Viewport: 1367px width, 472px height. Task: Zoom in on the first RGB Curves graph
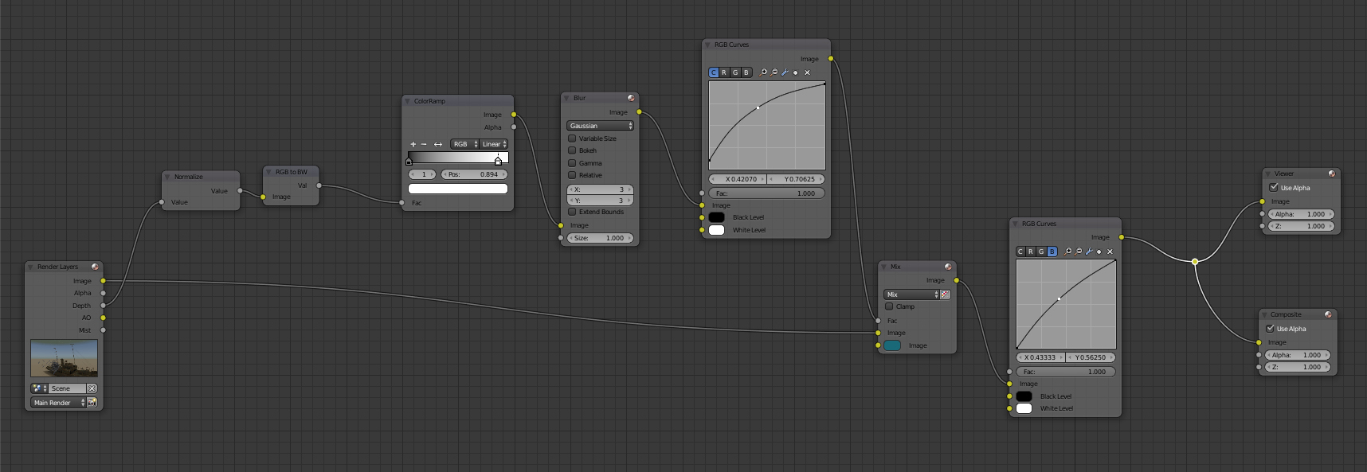(x=763, y=72)
